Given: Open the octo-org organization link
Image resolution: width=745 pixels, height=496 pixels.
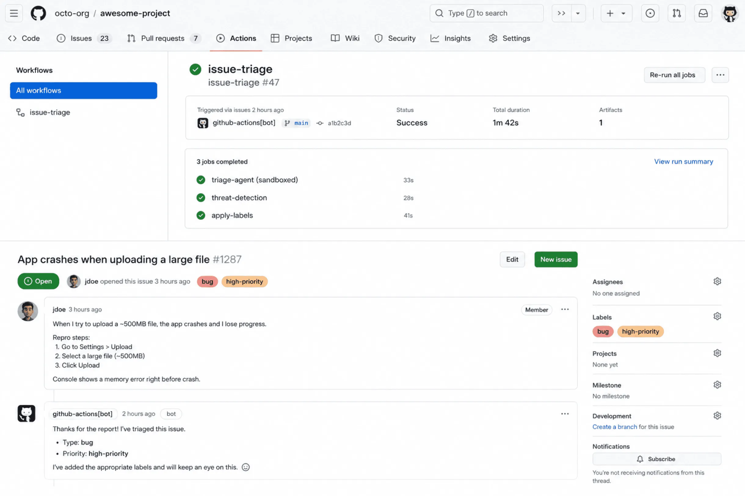Looking at the screenshot, I should pos(72,13).
